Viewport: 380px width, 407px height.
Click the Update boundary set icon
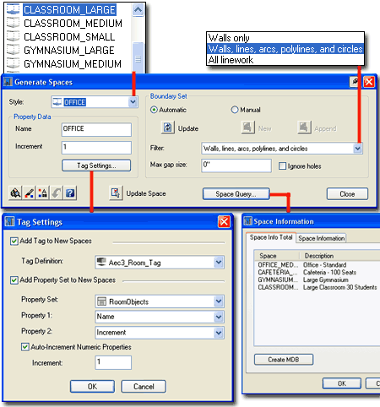click(x=168, y=128)
